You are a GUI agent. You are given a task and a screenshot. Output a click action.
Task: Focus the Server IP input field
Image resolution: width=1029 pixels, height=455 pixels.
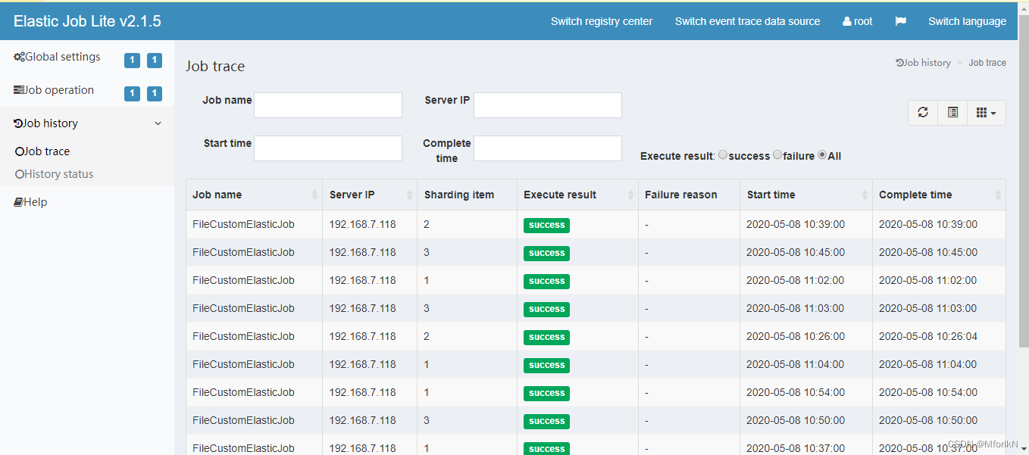pyautogui.click(x=548, y=105)
